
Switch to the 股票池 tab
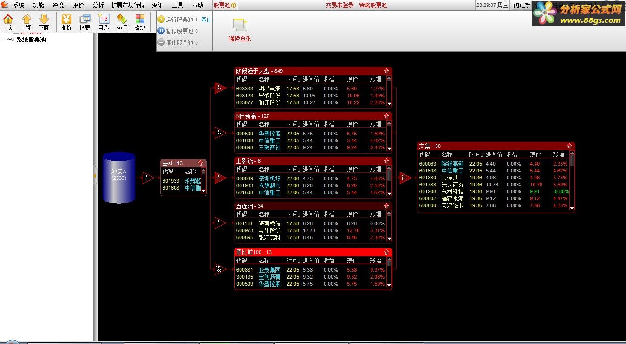(x=225, y=6)
